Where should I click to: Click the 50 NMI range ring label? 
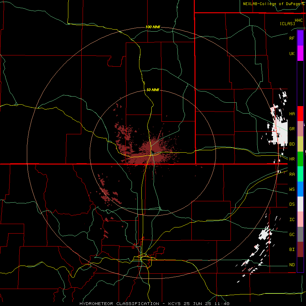pos(153,90)
